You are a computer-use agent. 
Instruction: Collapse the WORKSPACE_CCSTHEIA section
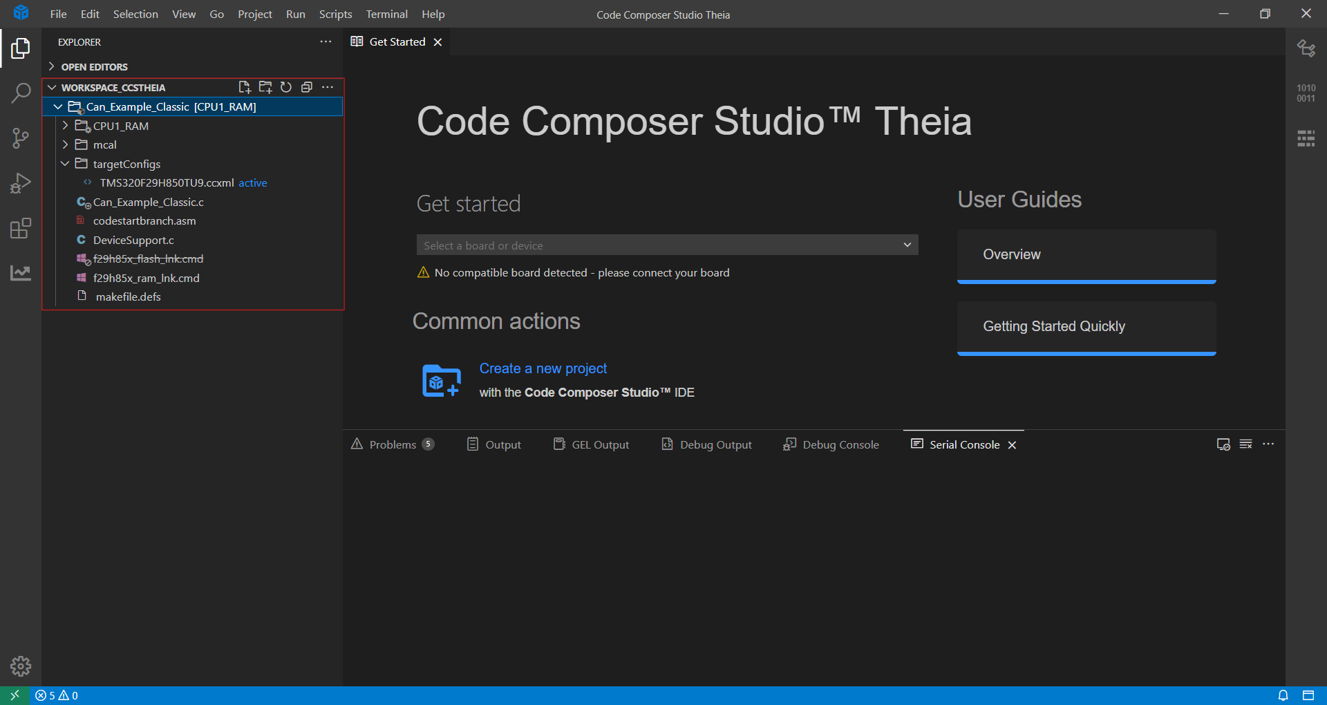52,87
